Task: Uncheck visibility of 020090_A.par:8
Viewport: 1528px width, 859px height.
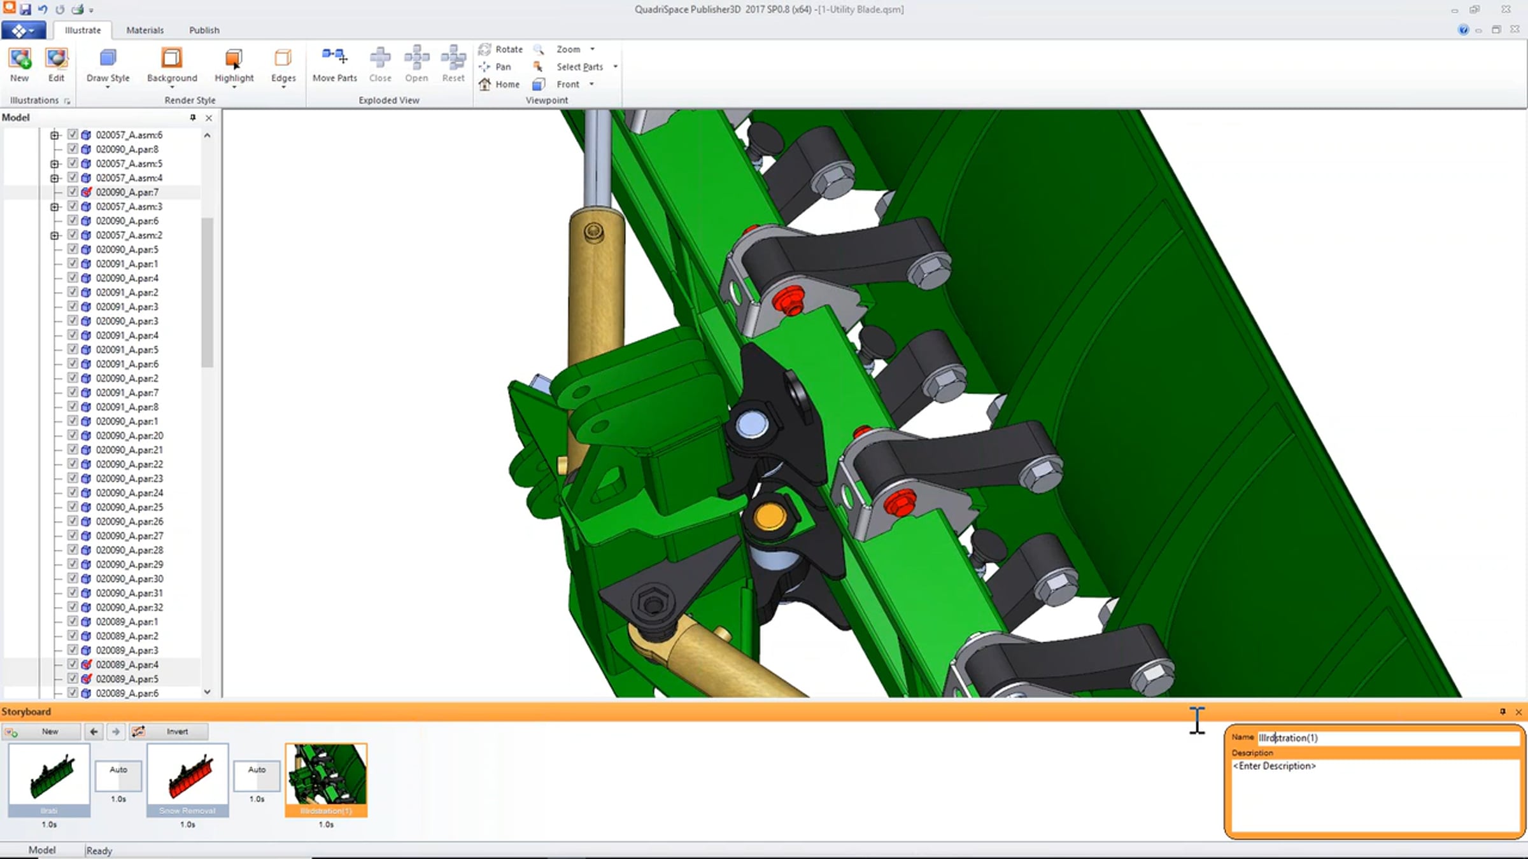Action: (73, 149)
